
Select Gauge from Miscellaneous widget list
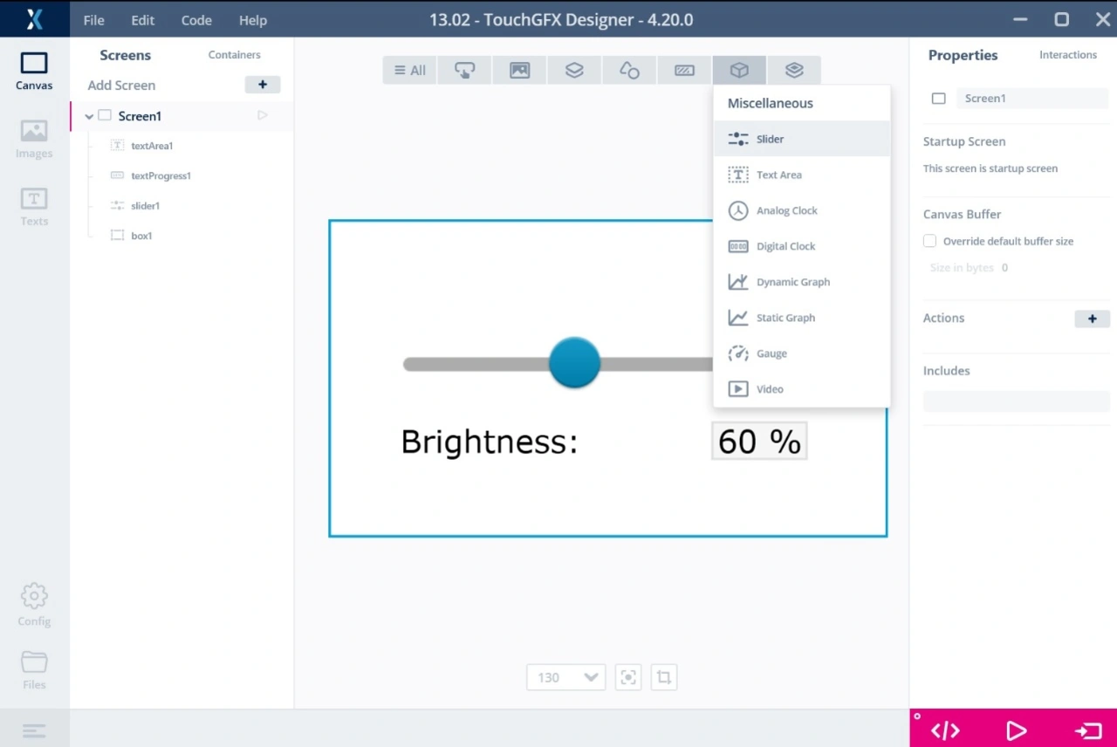pos(771,353)
